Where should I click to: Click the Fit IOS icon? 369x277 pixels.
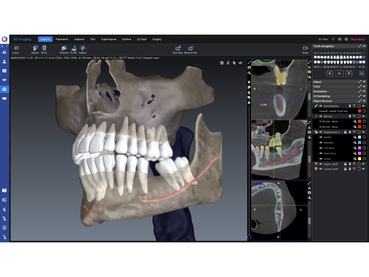(74, 48)
